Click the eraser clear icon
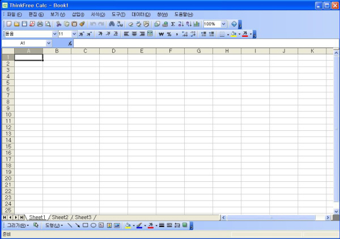 131,24
